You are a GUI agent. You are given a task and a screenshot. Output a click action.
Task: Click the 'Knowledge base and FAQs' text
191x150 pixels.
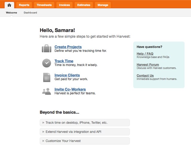pyautogui.click(x=153, y=57)
